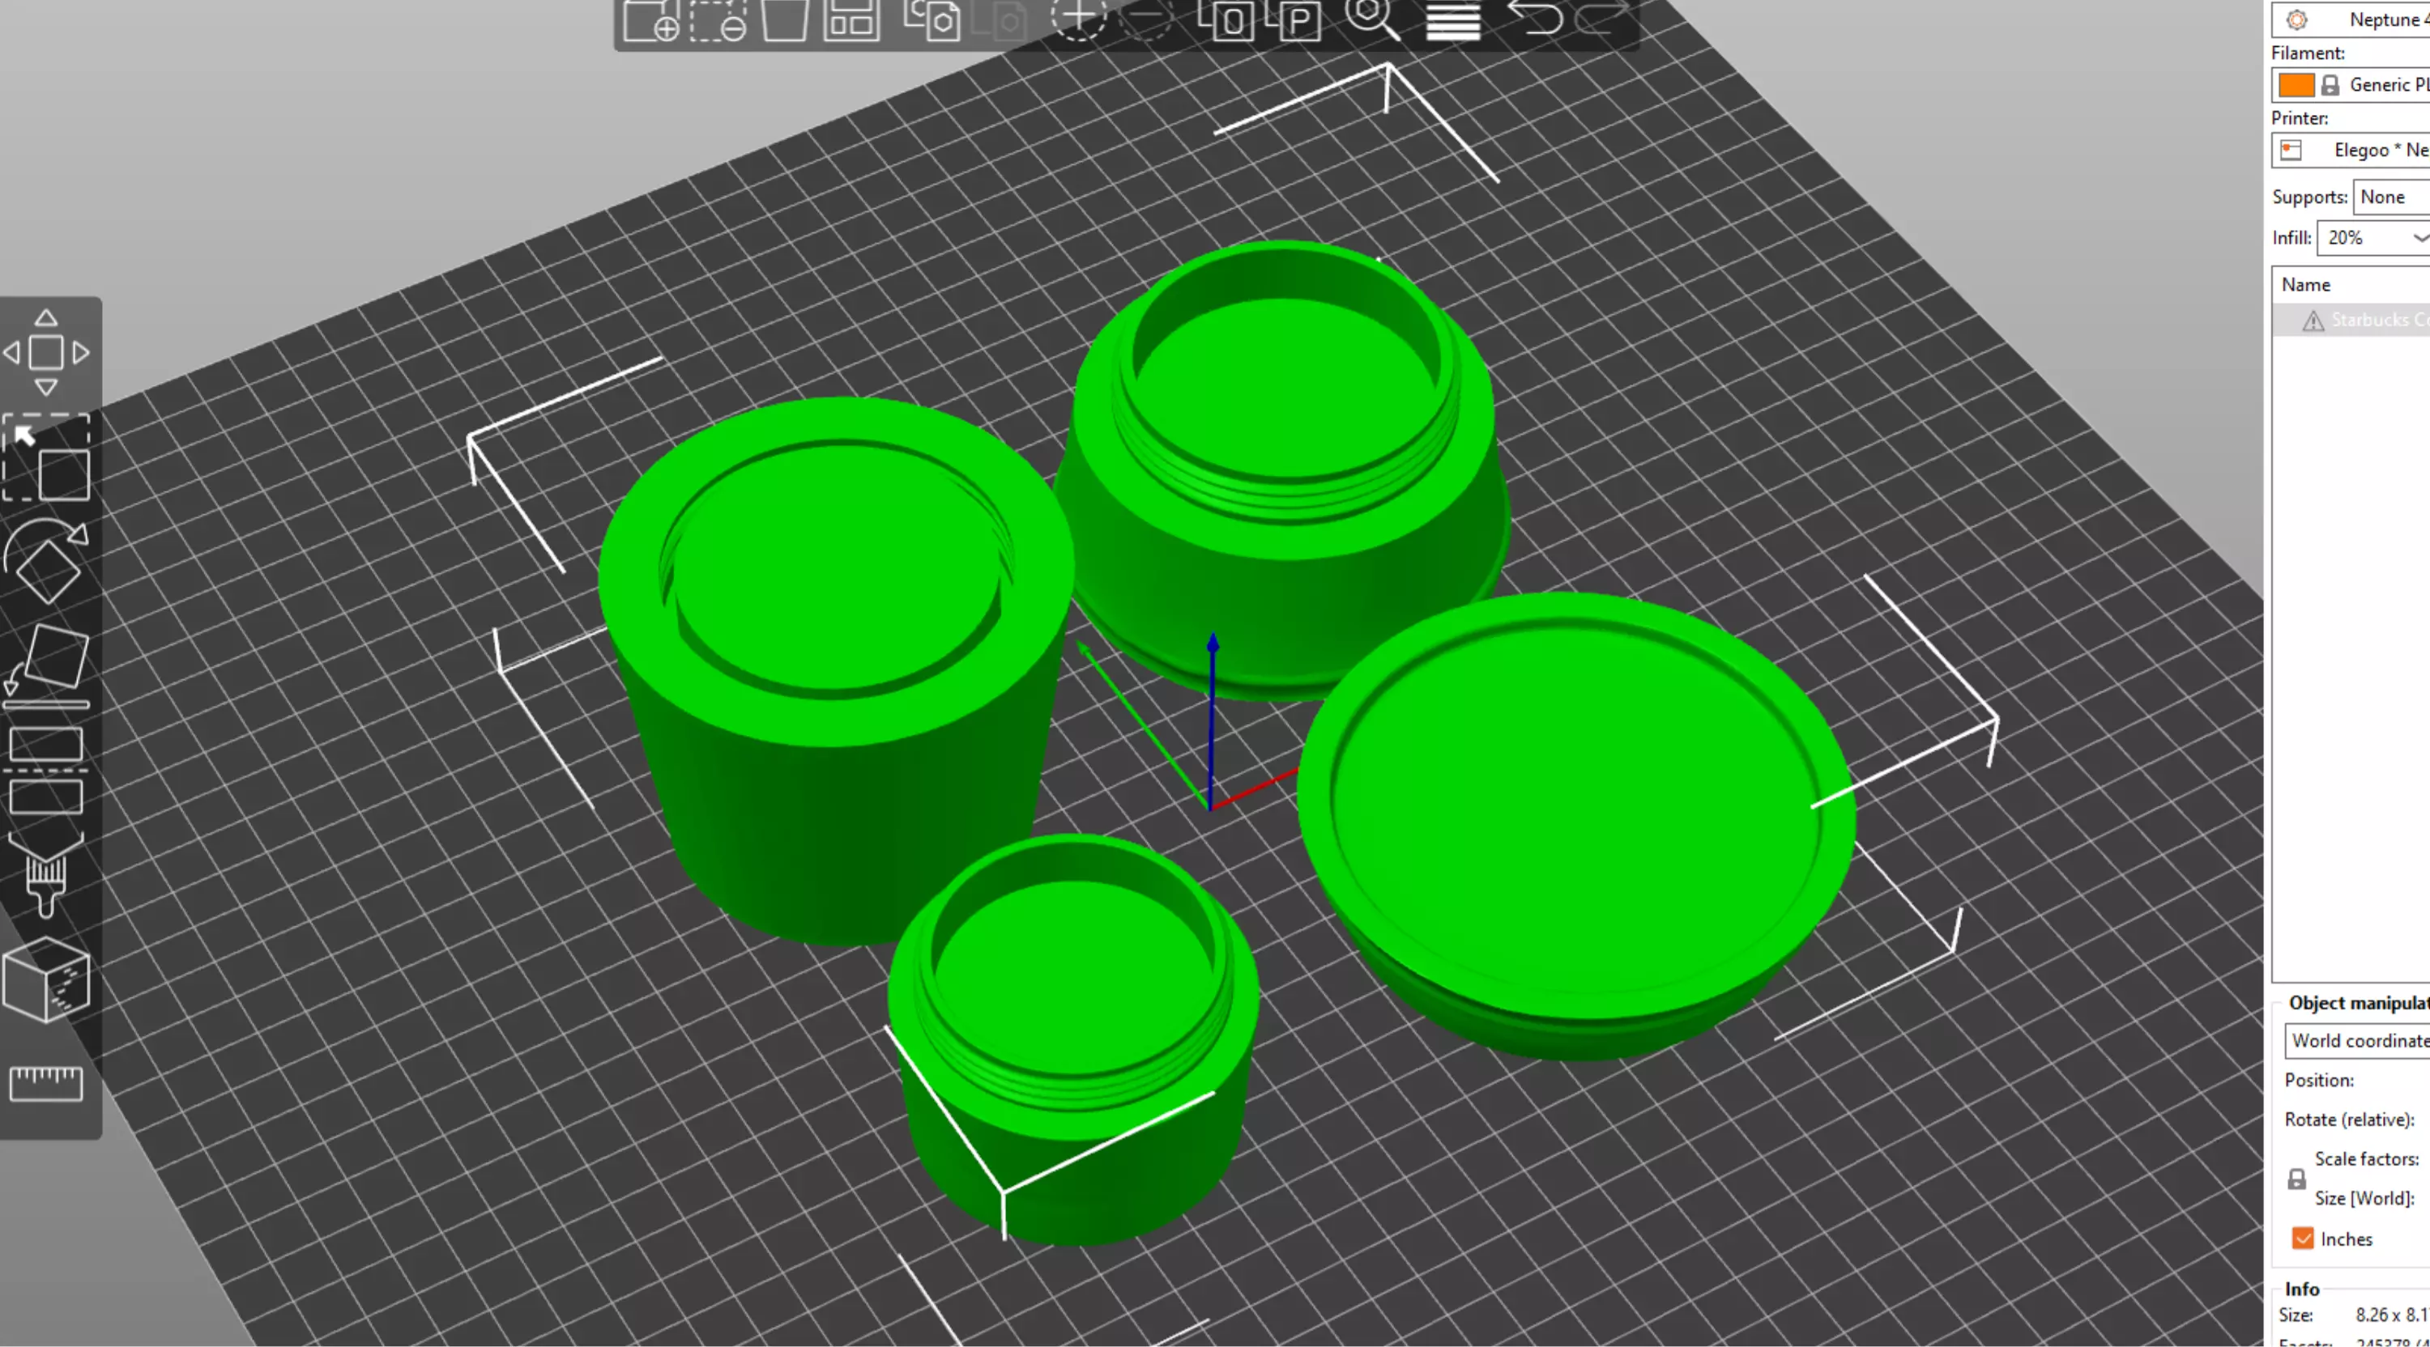This screenshot has width=2430, height=1347.
Task: Uncheck the Inches checkbox
Action: tap(2303, 1239)
